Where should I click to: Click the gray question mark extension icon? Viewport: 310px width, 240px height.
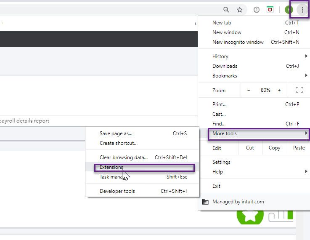(257, 10)
